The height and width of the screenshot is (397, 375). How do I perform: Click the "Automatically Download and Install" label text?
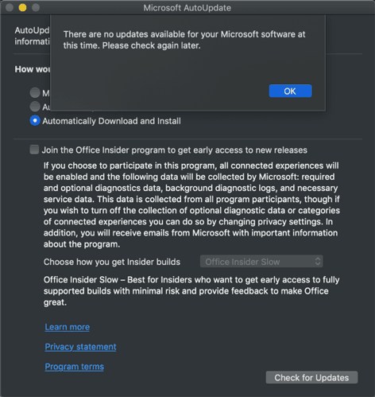coord(111,121)
